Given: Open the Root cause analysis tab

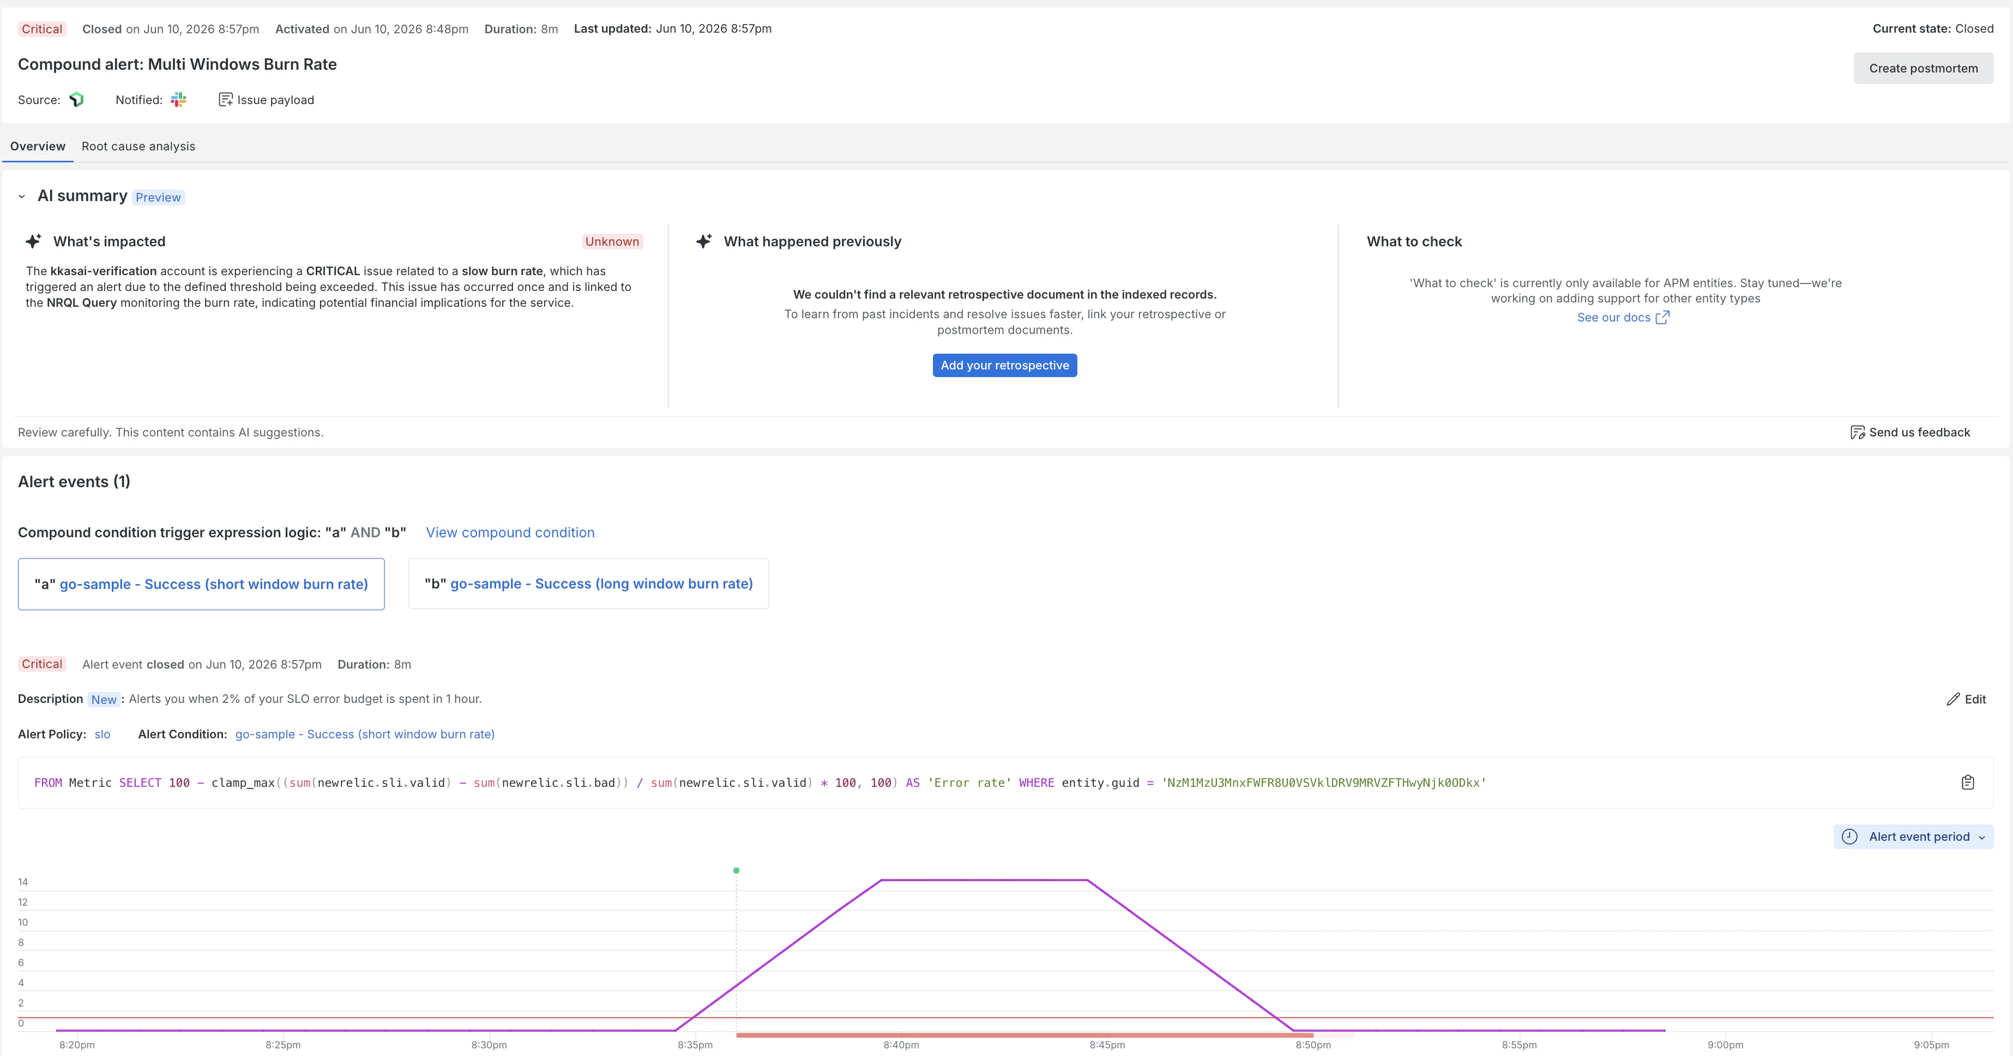Looking at the screenshot, I should tap(138, 146).
